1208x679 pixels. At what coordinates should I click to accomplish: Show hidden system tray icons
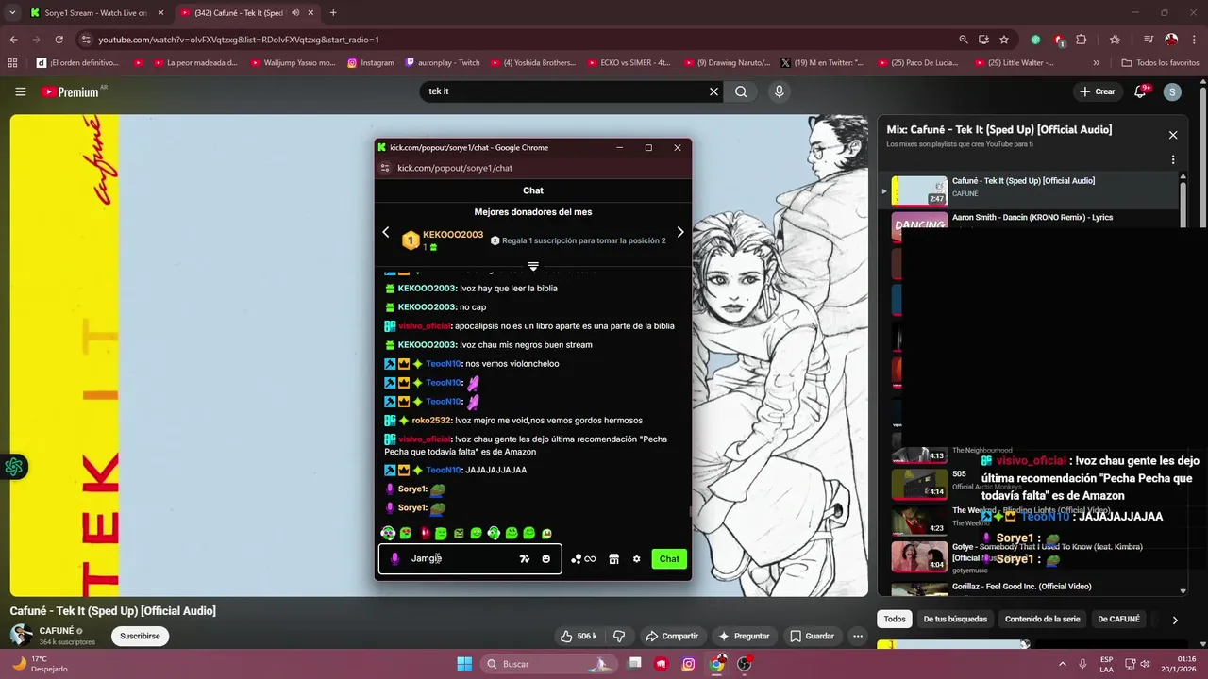pos(1062,664)
